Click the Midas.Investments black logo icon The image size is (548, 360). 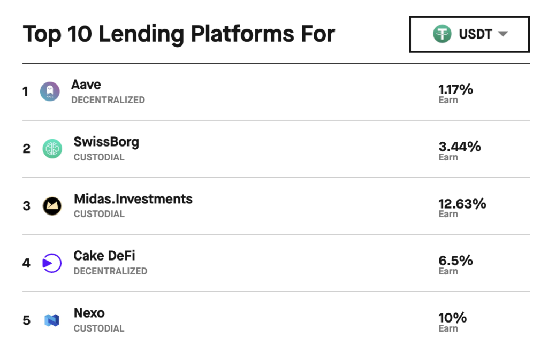tap(52, 205)
